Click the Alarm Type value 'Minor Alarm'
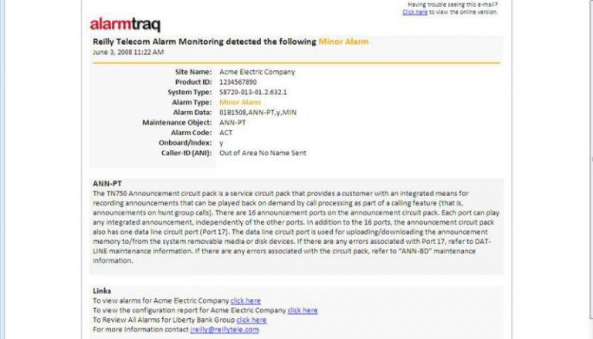The height and width of the screenshot is (339, 593). point(240,102)
